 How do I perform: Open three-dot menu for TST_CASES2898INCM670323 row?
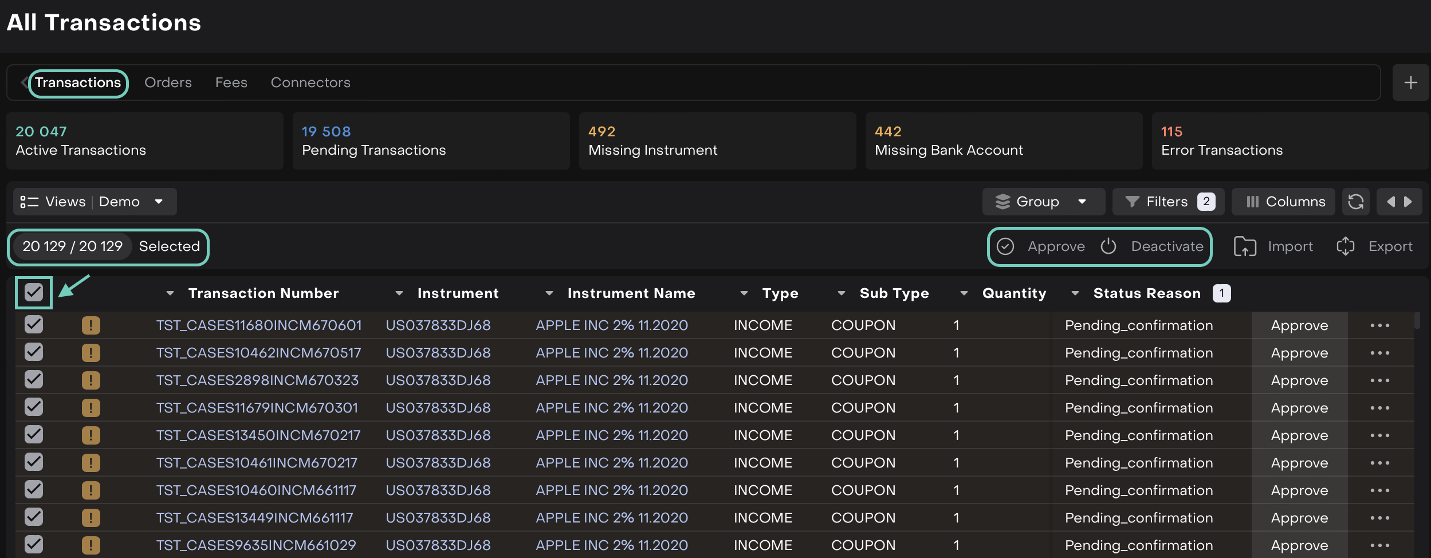click(x=1379, y=380)
